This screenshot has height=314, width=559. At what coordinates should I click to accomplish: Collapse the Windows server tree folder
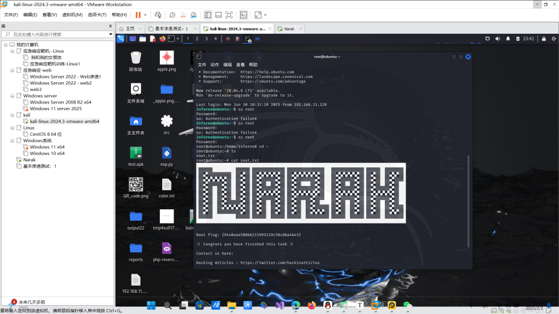click(13, 96)
